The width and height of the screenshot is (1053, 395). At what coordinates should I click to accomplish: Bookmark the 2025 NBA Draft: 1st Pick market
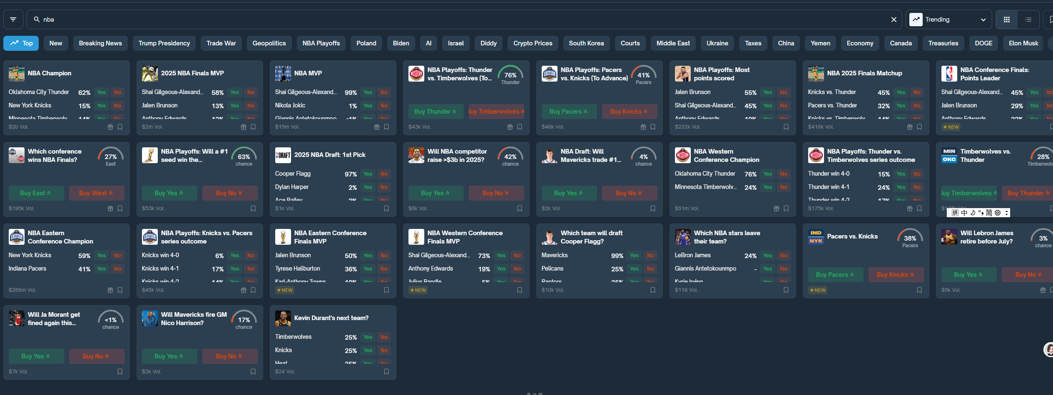386,209
